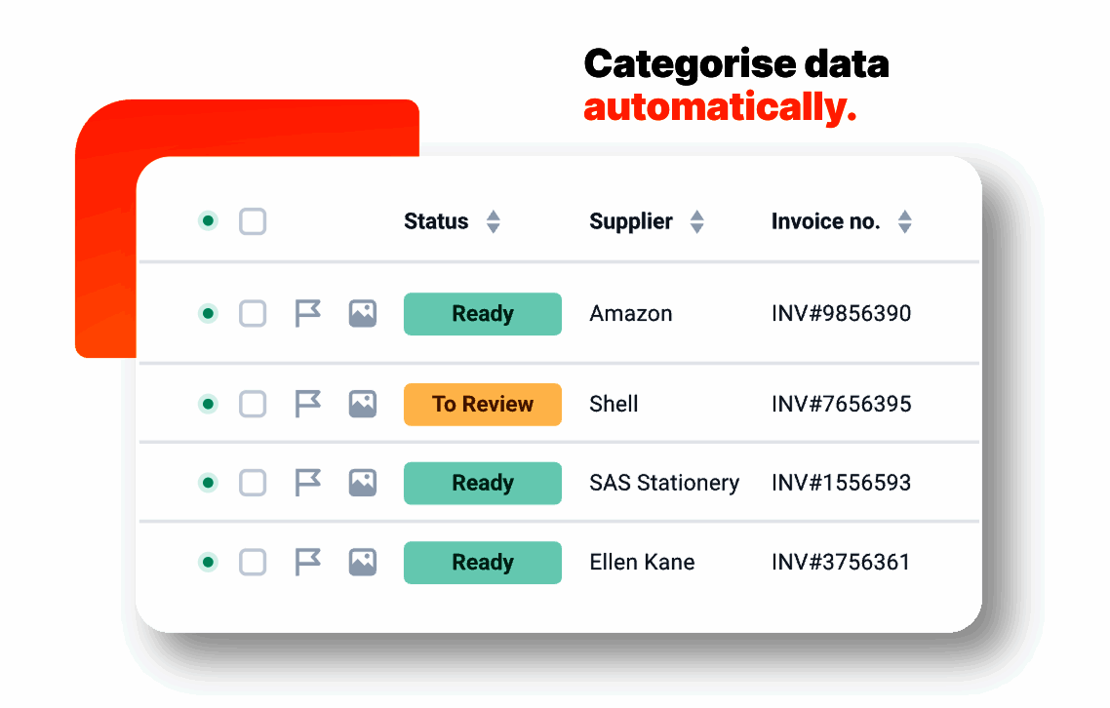
Task: Sort by Supplier column arrows
Action: tap(696, 222)
